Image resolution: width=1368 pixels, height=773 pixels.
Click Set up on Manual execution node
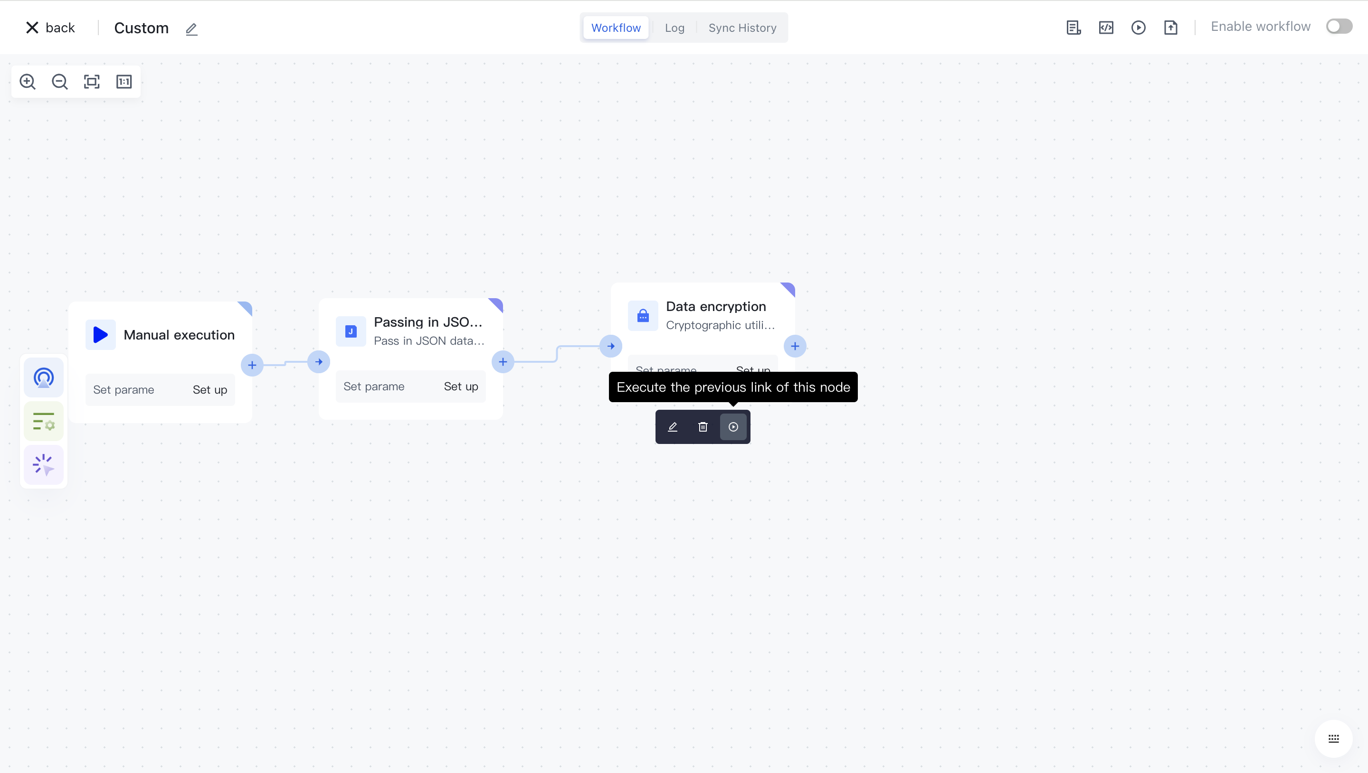point(210,390)
